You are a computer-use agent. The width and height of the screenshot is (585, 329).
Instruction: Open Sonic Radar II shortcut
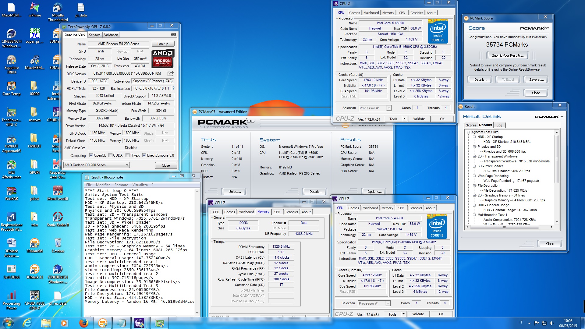pyautogui.click(x=58, y=220)
